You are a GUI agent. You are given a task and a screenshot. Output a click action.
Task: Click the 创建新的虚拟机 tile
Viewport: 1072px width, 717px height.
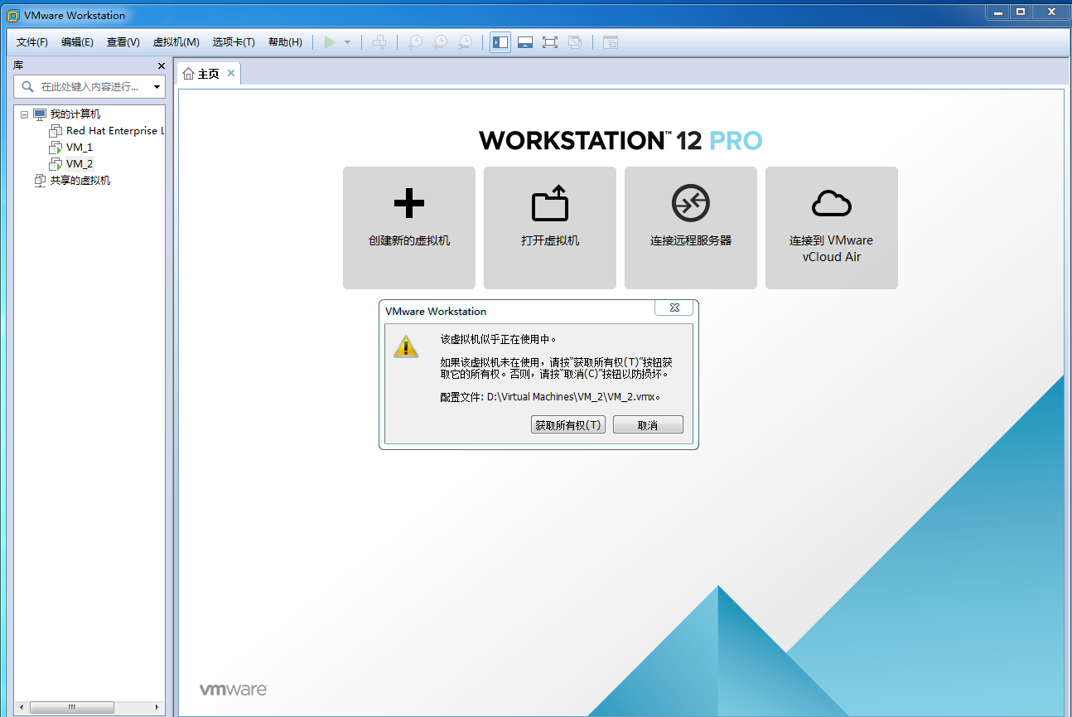coord(409,228)
